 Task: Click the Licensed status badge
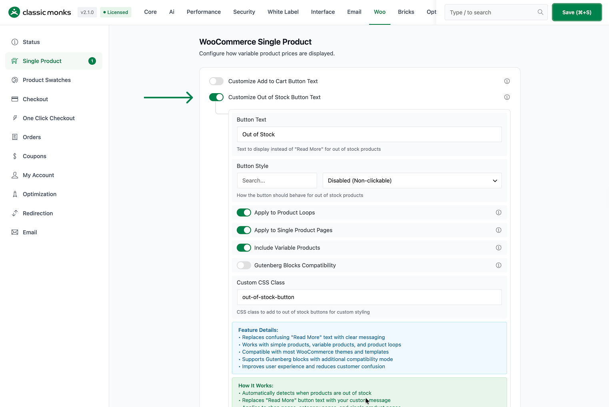(x=116, y=12)
